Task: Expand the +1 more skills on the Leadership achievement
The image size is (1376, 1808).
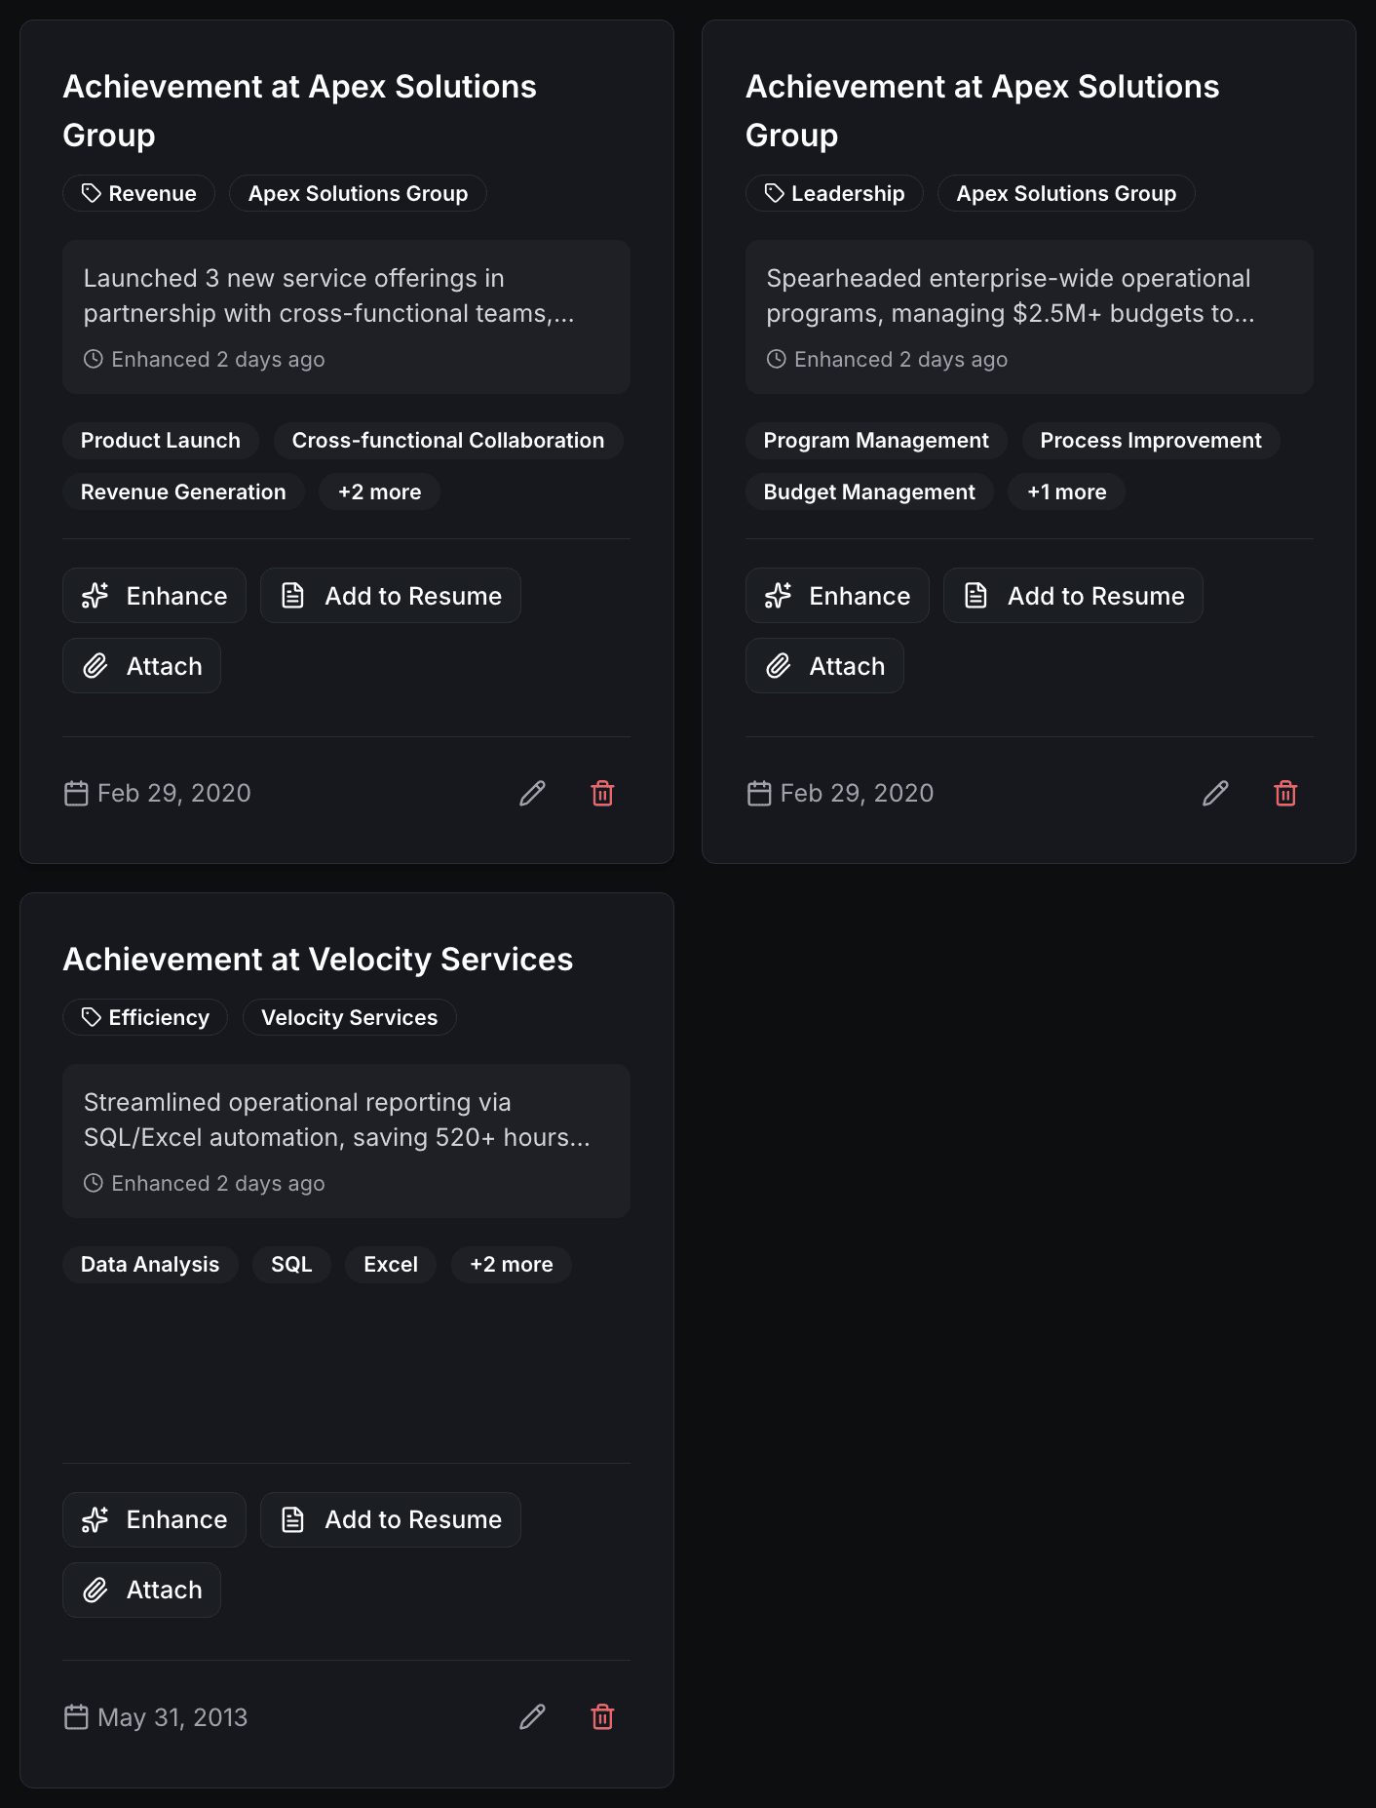Action: click(1065, 491)
